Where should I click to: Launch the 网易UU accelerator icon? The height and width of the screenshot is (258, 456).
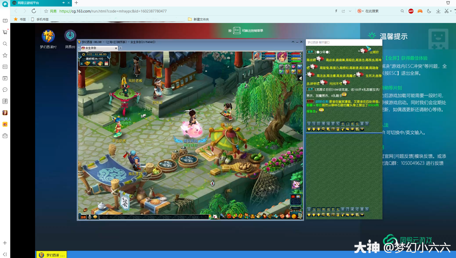tap(70, 36)
